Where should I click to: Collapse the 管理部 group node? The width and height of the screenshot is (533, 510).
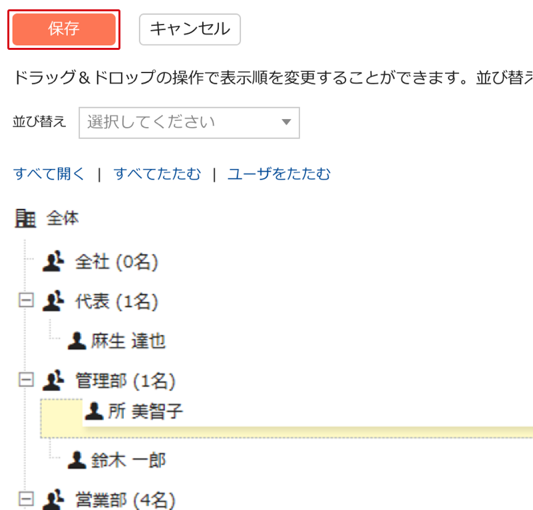(26, 380)
